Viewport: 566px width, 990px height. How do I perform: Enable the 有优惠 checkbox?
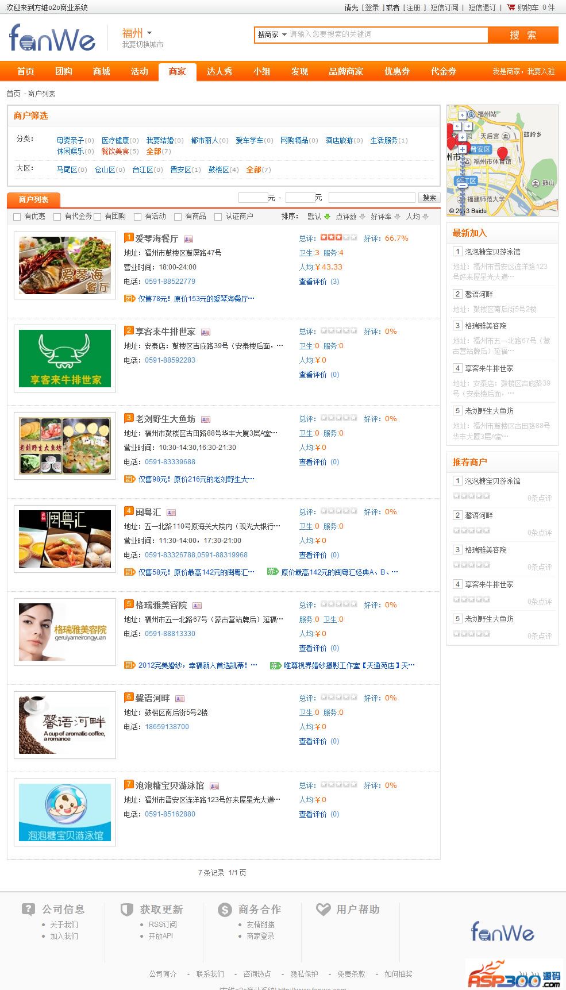coord(17,217)
